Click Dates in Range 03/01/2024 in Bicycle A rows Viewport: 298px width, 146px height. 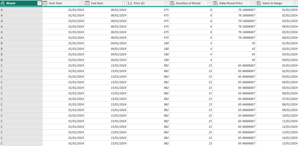point(277,21)
